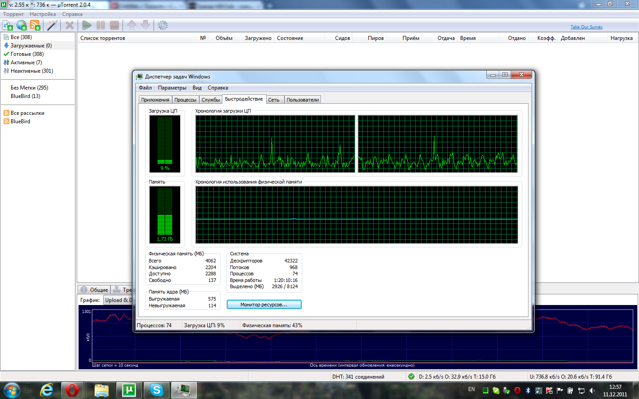Image resolution: width=639 pixels, height=399 pixels.
Task: Switch to the Службы tab
Action: (211, 100)
